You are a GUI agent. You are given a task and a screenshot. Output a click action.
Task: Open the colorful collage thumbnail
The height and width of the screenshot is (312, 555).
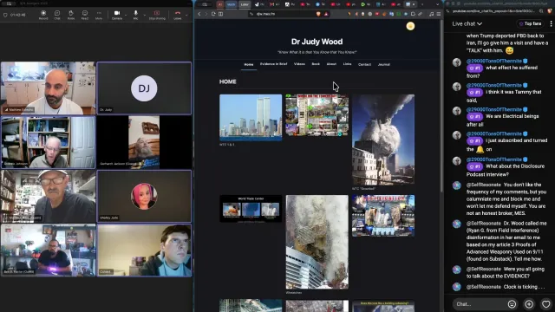317,115
